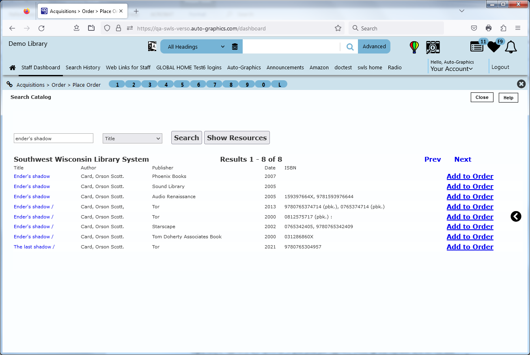Open Ender's shadow title from Tom Doherty

[x=34, y=237]
